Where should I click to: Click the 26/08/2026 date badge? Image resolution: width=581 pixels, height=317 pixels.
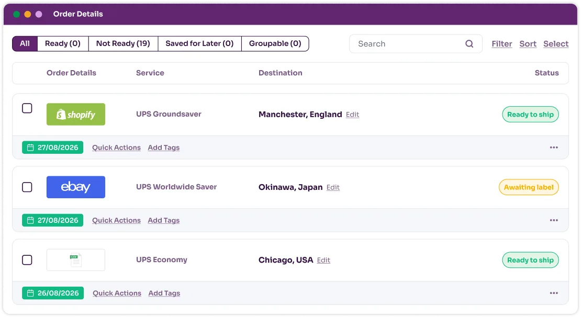53,293
